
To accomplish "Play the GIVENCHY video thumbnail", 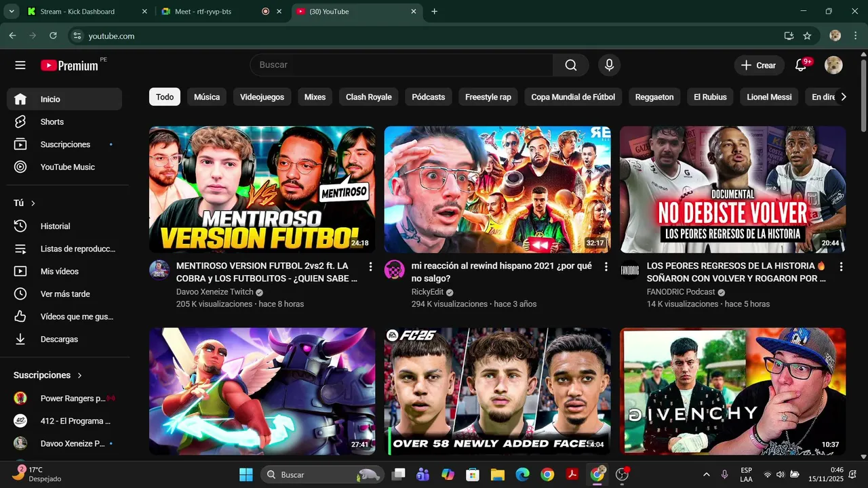I will 732,391.
